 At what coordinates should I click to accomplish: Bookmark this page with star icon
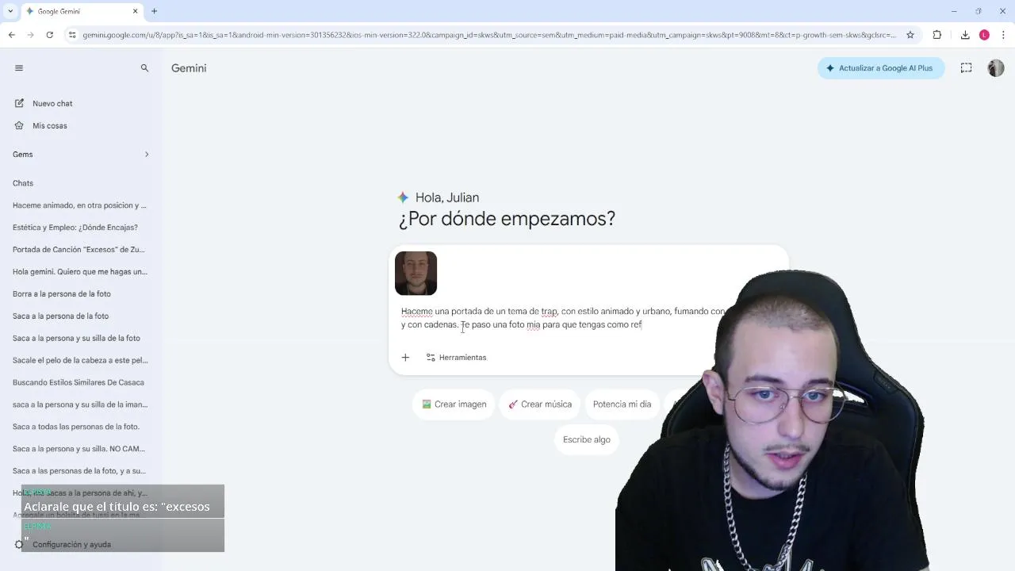pos(910,35)
